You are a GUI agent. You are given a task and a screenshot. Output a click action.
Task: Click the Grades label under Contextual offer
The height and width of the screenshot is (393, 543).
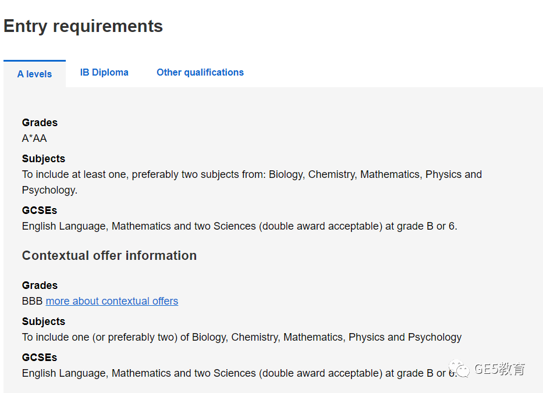point(40,285)
